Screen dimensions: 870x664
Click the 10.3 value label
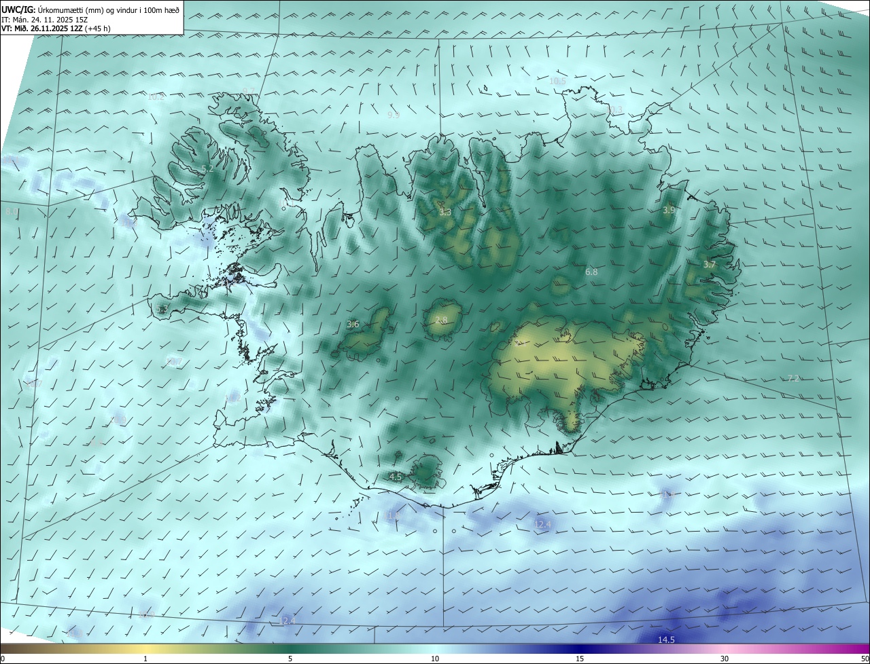click(x=615, y=110)
